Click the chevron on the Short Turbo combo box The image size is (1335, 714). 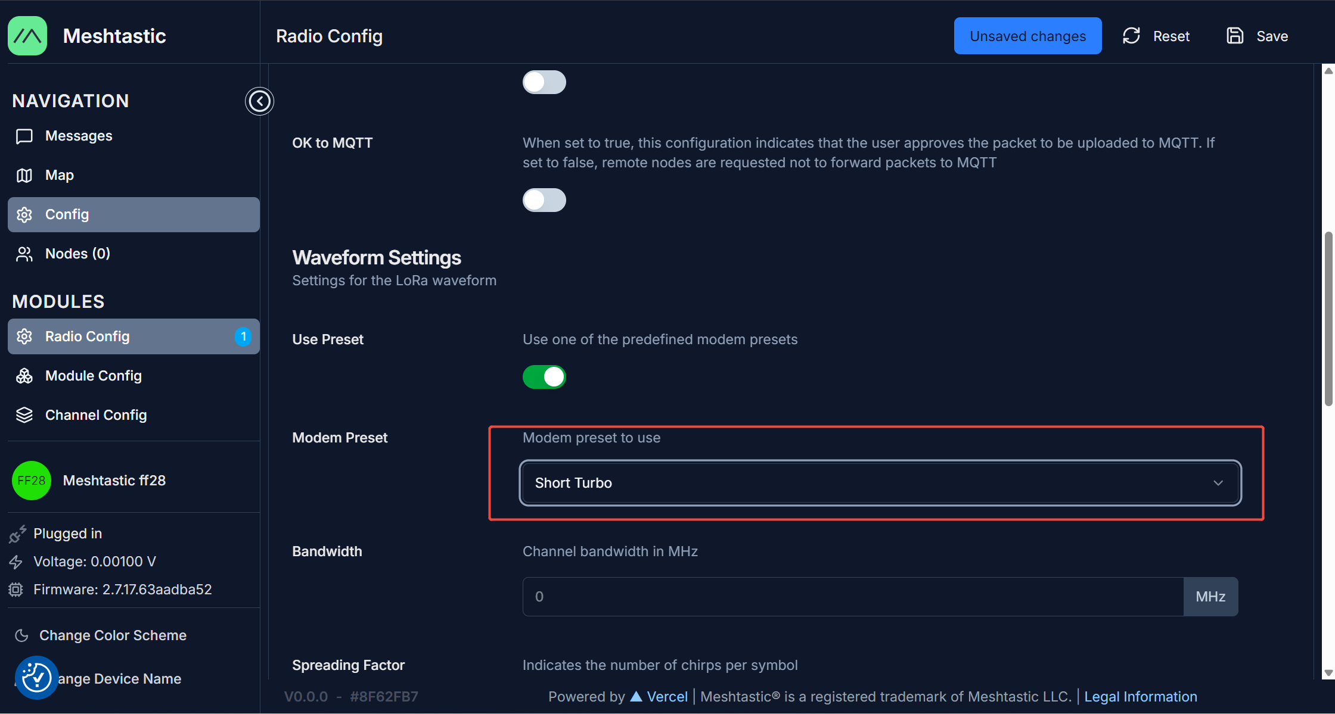tap(1218, 483)
